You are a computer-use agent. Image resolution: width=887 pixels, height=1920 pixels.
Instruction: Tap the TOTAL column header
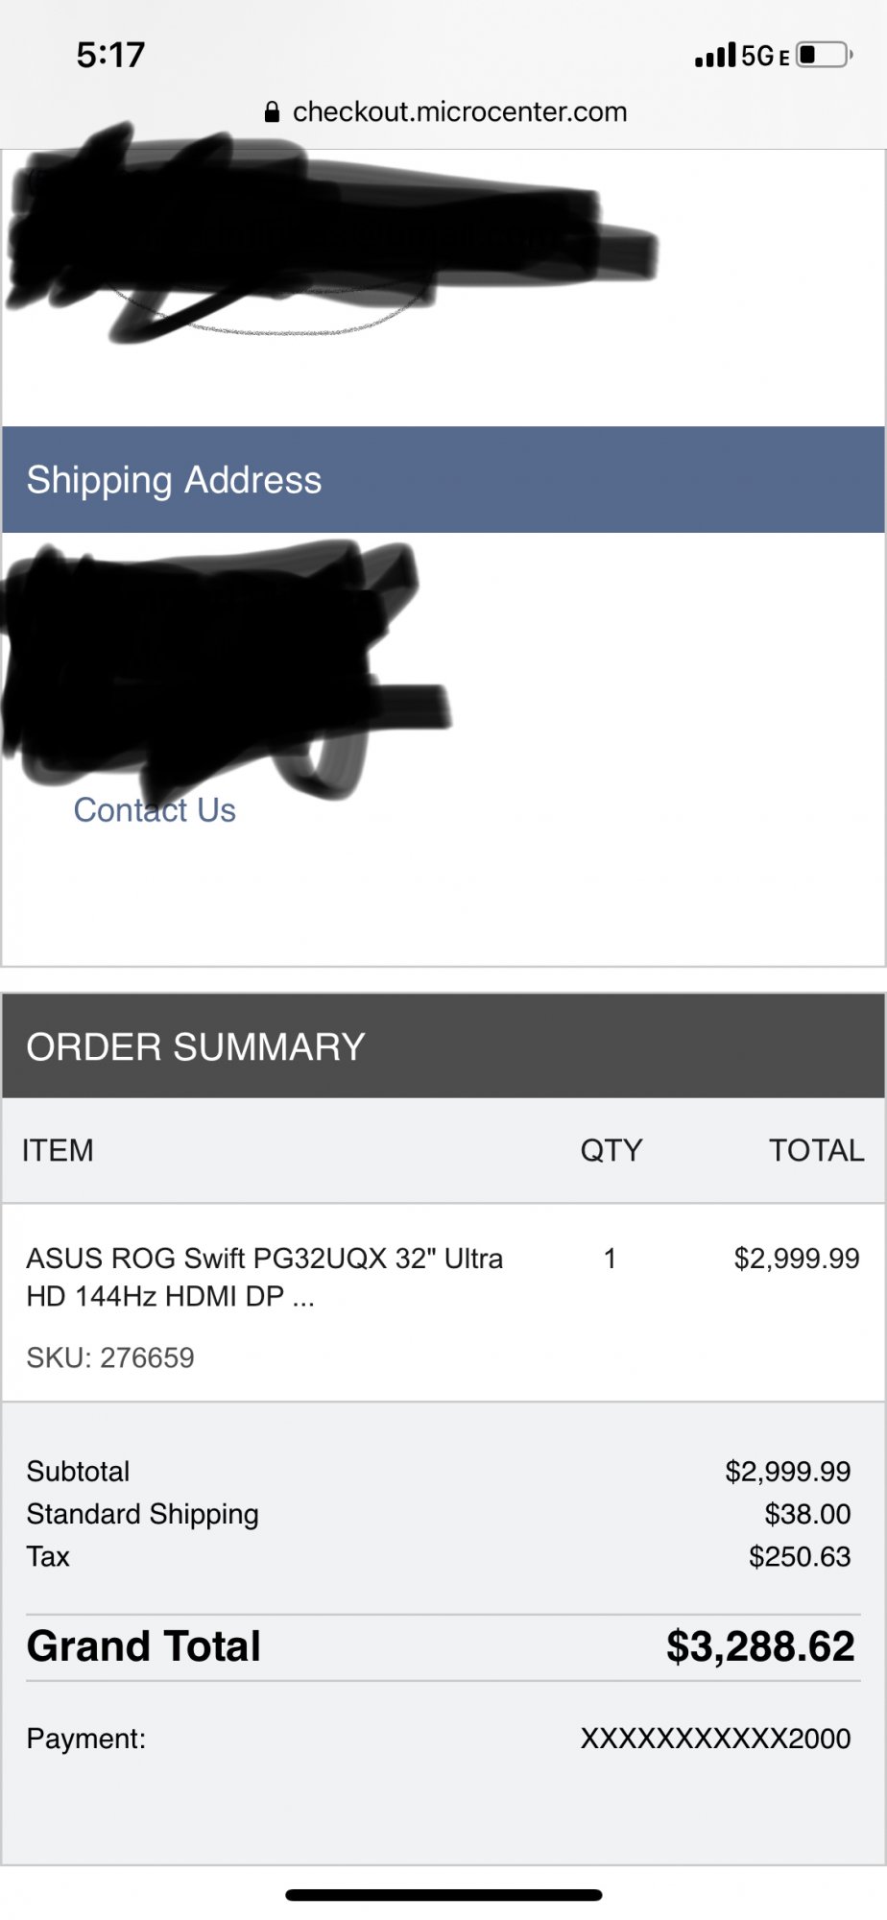816,1150
